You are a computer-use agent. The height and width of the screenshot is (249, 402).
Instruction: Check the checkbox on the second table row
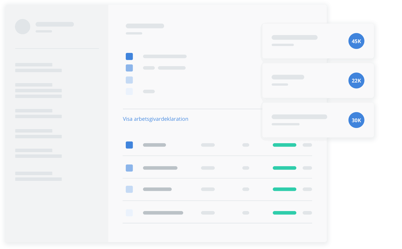129,168
